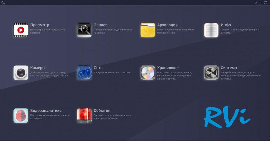Screen dimensions: 270x141
Task: Click the blue RVi logo
Action: pos(227,116)
